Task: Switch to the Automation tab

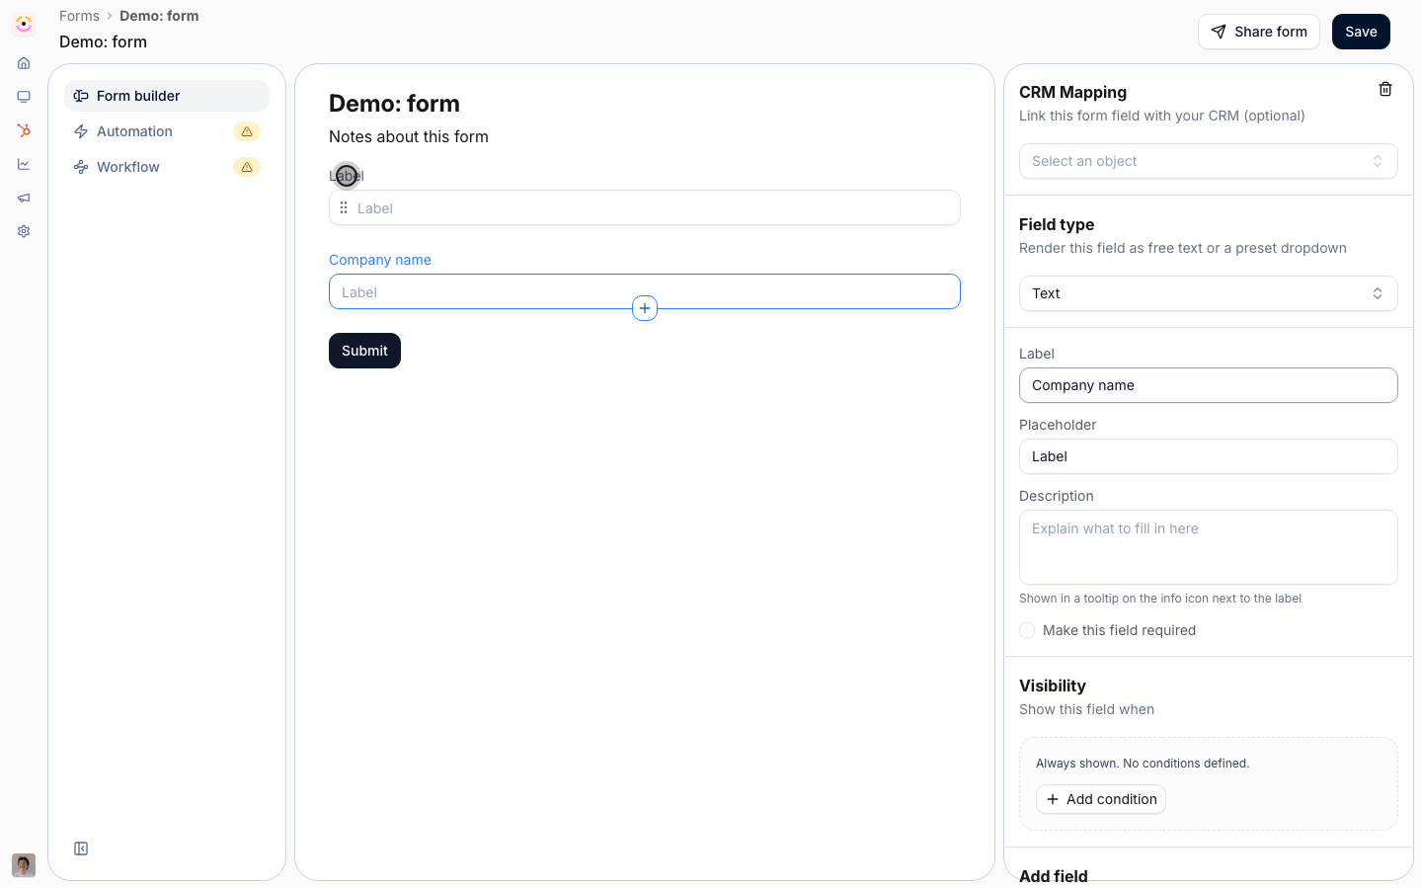Action: click(167, 131)
